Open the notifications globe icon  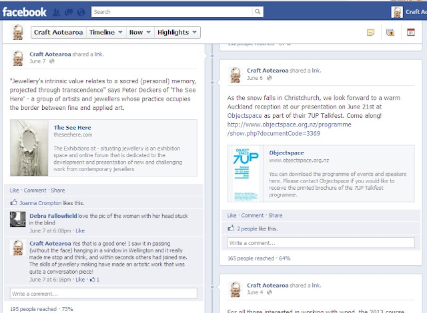[81, 12]
